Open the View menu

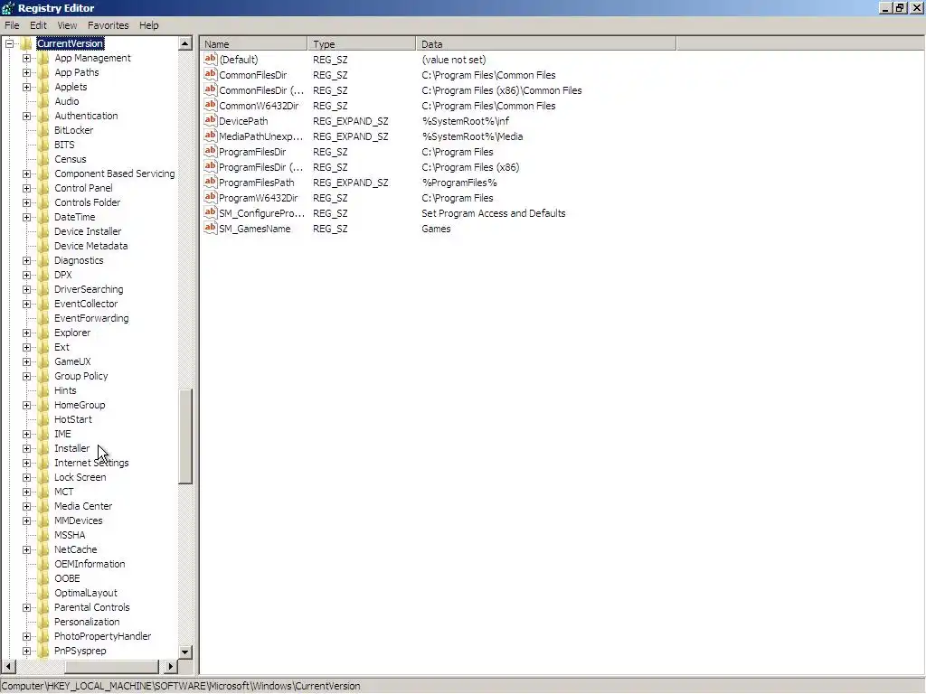pos(67,25)
